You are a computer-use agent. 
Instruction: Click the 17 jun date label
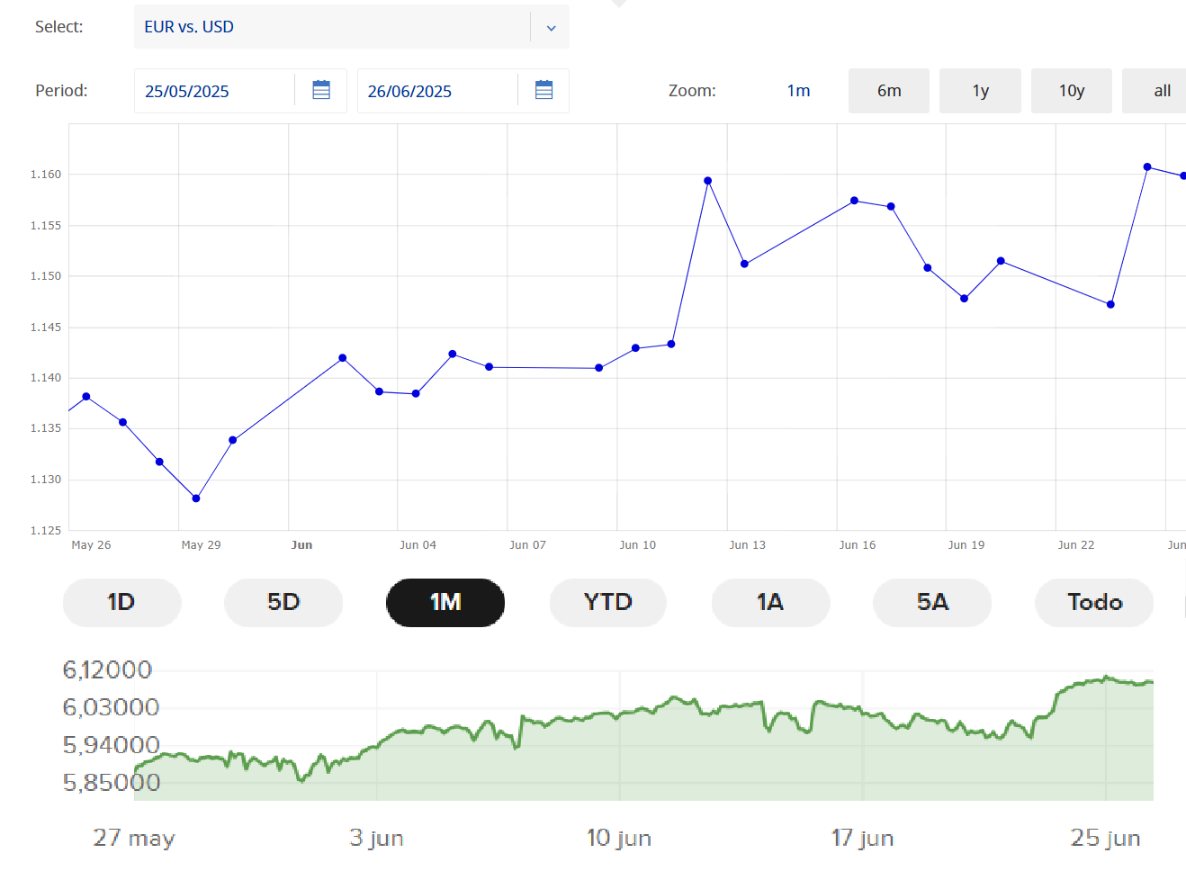tap(862, 839)
